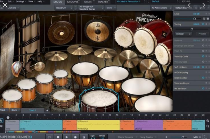Open the Bassdrum instrument dropdown
This screenshot has width=210, height=139.
tap(64, 8)
